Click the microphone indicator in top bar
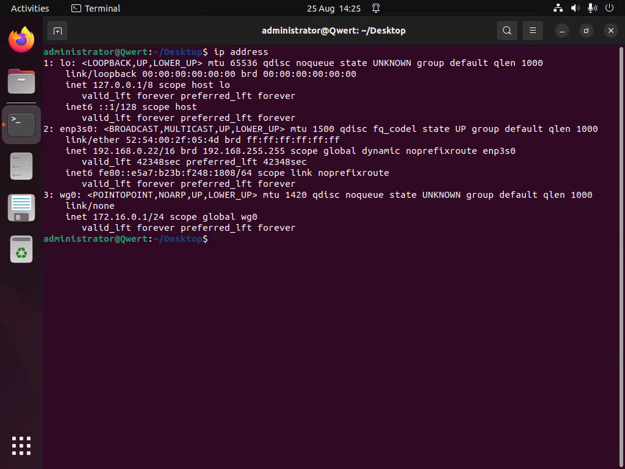This screenshot has height=469, width=625. coord(591,9)
